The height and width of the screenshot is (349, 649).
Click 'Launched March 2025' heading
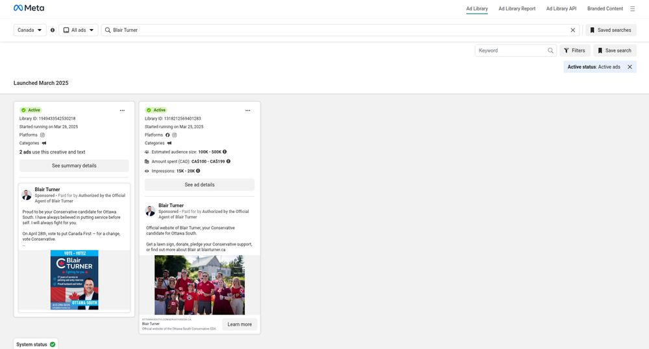pyautogui.click(x=41, y=83)
